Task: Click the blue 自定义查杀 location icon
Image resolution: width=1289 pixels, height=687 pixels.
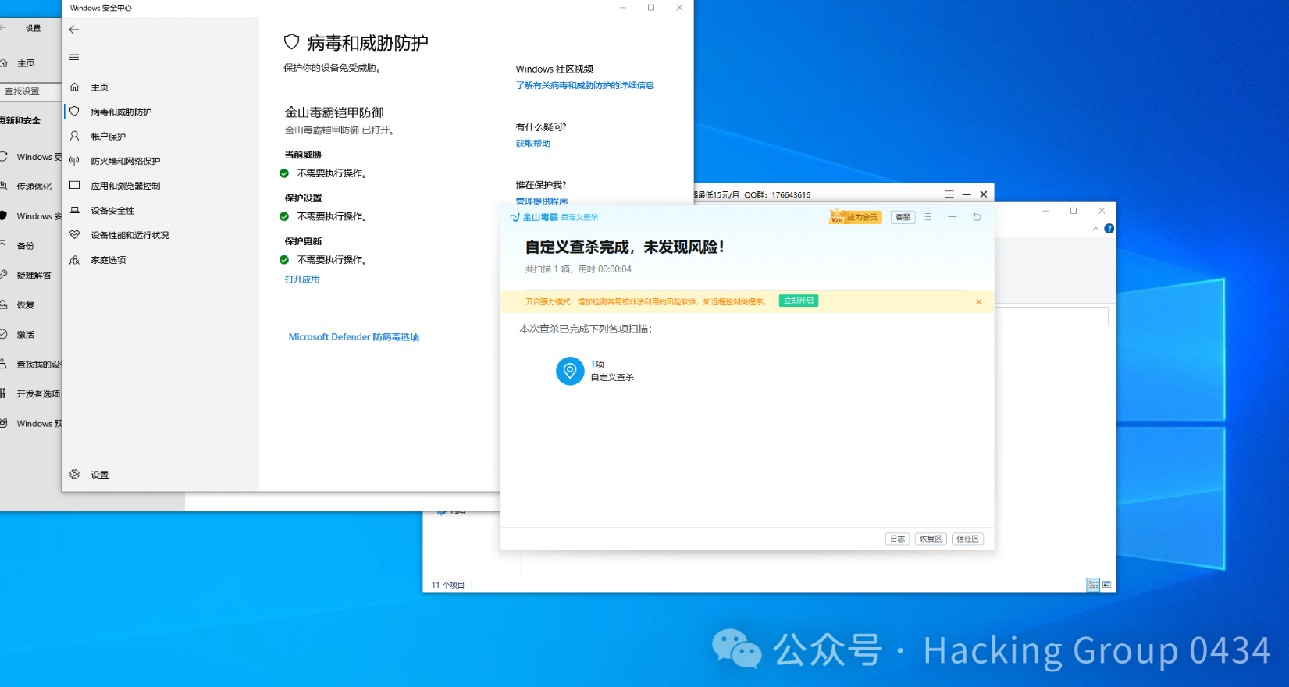Action: (x=570, y=371)
